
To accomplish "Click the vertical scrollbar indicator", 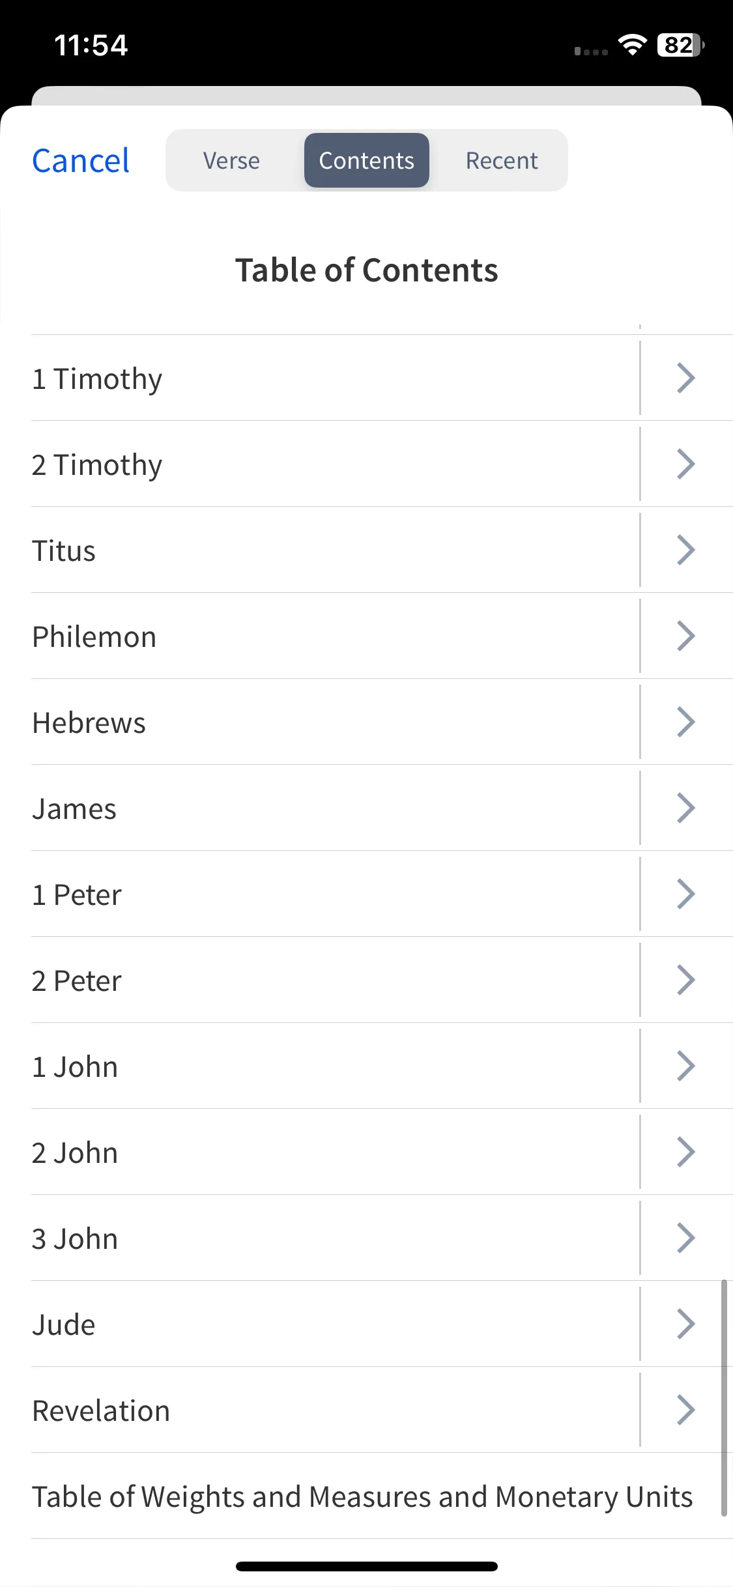I will tap(724, 1398).
